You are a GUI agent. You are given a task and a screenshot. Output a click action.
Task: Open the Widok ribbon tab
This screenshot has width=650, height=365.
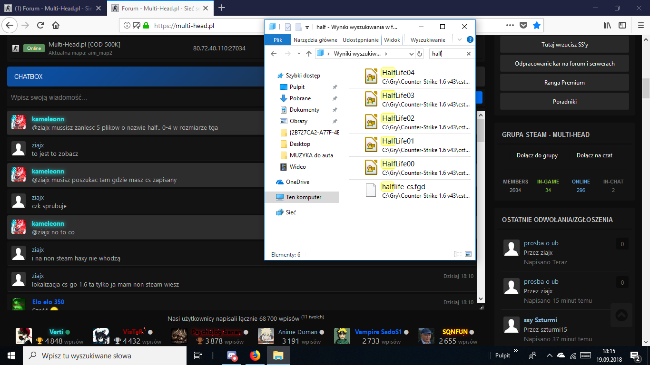click(392, 40)
